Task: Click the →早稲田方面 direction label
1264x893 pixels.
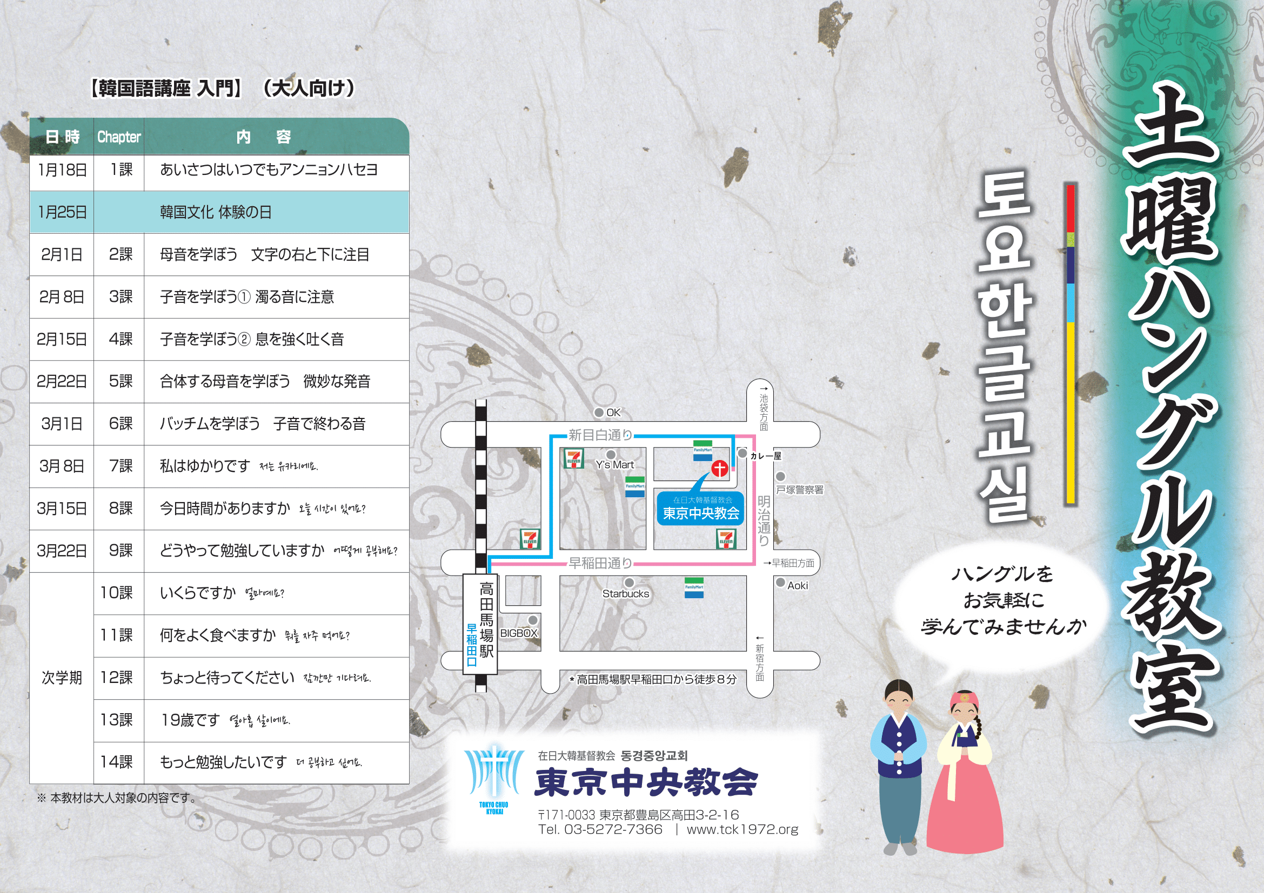Action: tap(789, 563)
